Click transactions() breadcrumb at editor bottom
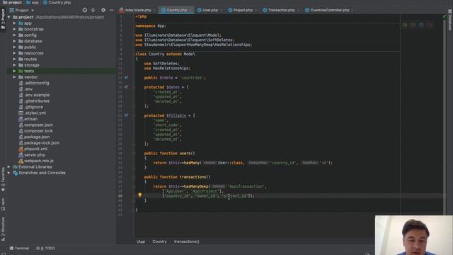453x255 pixels. point(187,242)
